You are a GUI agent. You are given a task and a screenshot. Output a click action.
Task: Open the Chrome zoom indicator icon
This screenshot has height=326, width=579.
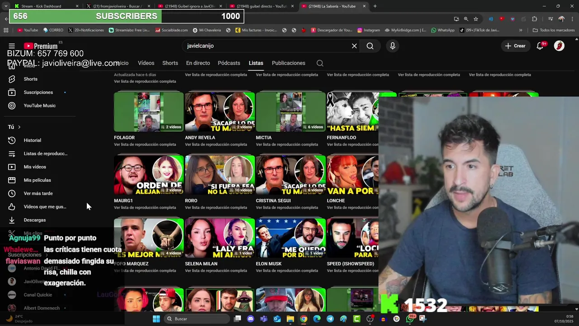466,19
